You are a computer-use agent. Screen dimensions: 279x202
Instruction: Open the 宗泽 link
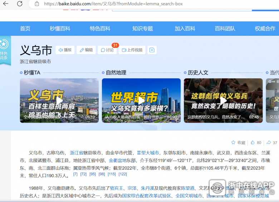(x=132, y=188)
